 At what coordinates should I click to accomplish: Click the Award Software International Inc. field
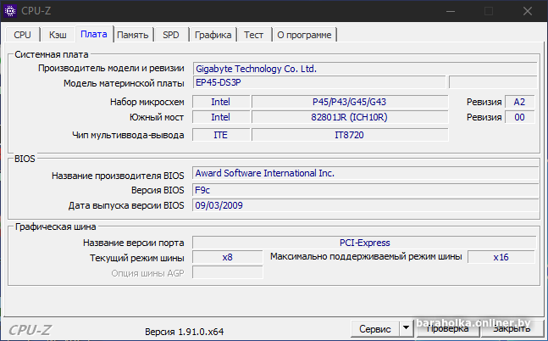point(365,173)
